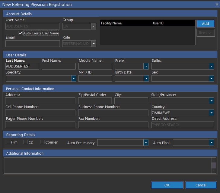Tick the CD reporting checkbox
The height and width of the screenshot is (193, 220).
coord(26,142)
